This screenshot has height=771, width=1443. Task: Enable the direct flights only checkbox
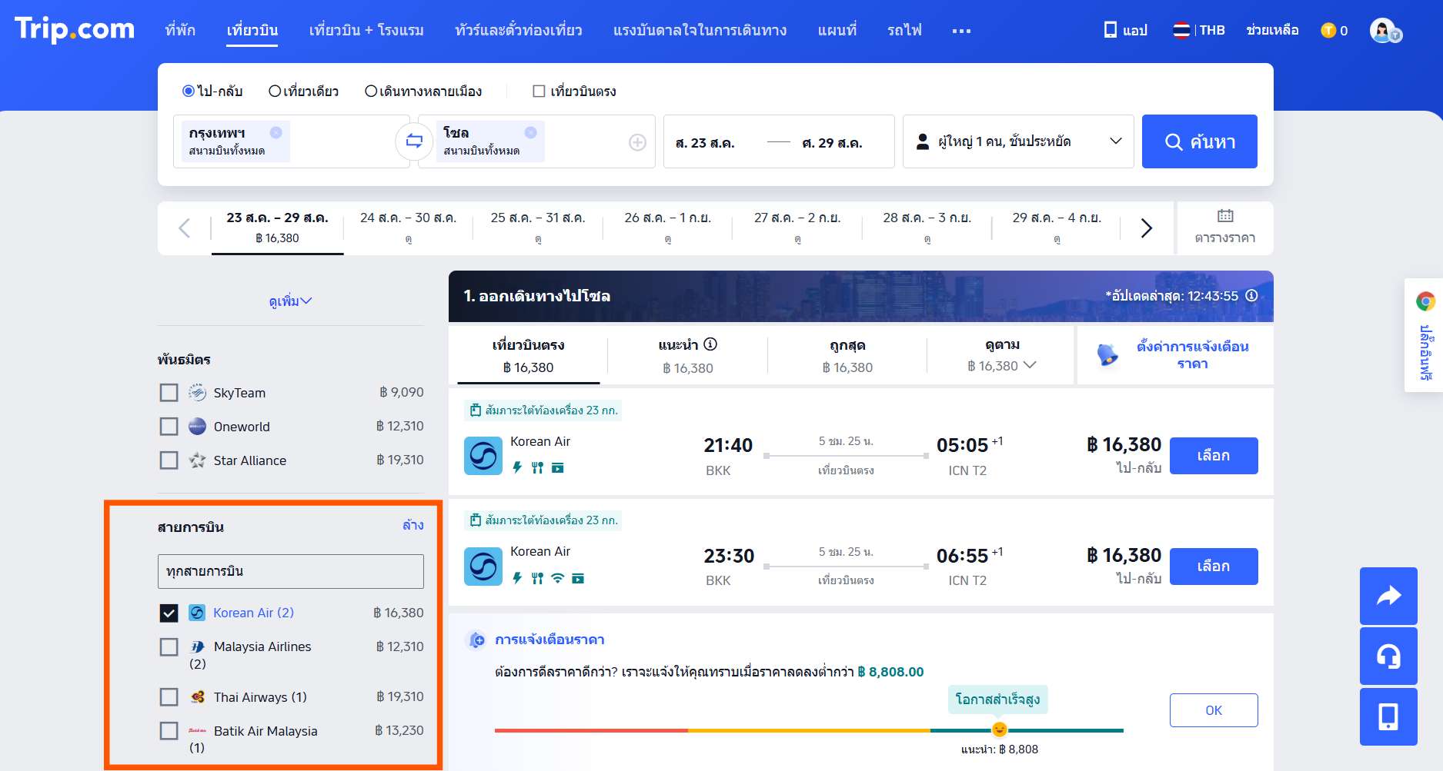click(x=539, y=91)
